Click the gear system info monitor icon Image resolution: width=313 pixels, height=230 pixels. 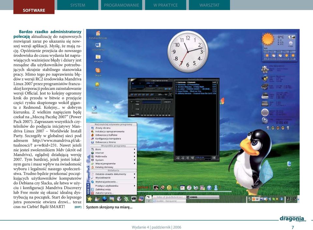(265, 69)
